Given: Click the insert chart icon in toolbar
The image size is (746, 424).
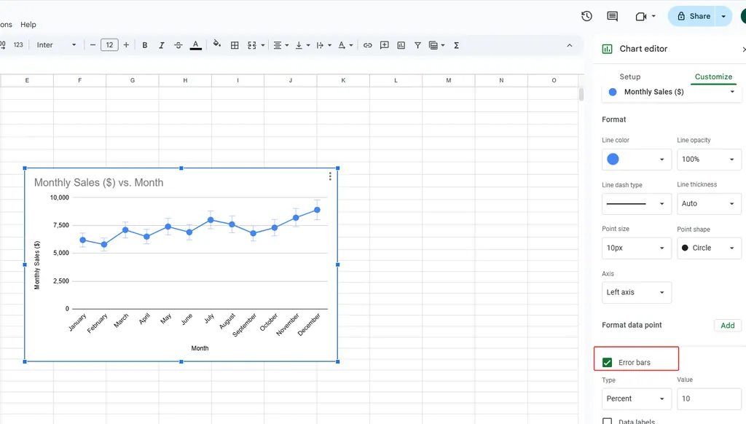Looking at the screenshot, I should coord(401,45).
